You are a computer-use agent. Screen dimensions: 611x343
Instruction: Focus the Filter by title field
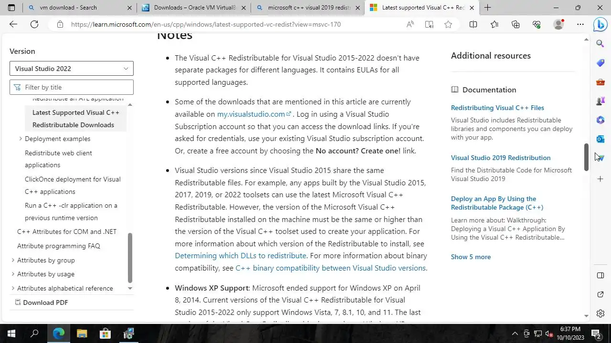72,87
